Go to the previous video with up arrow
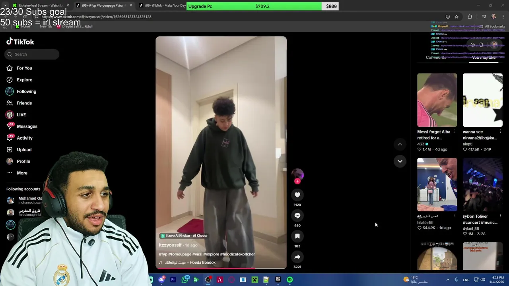 pyautogui.click(x=400, y=144)
